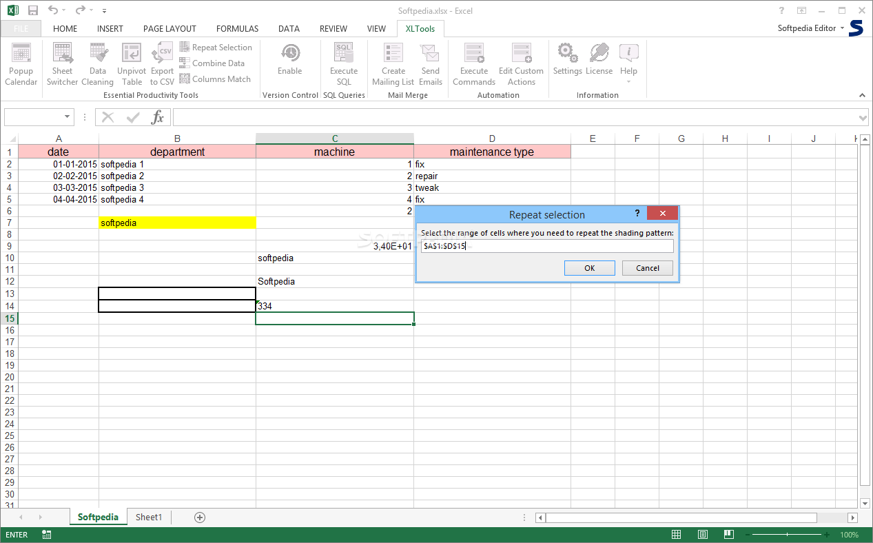Select column D header
Screen dimensions: 873x543
(x=492, y=139)
